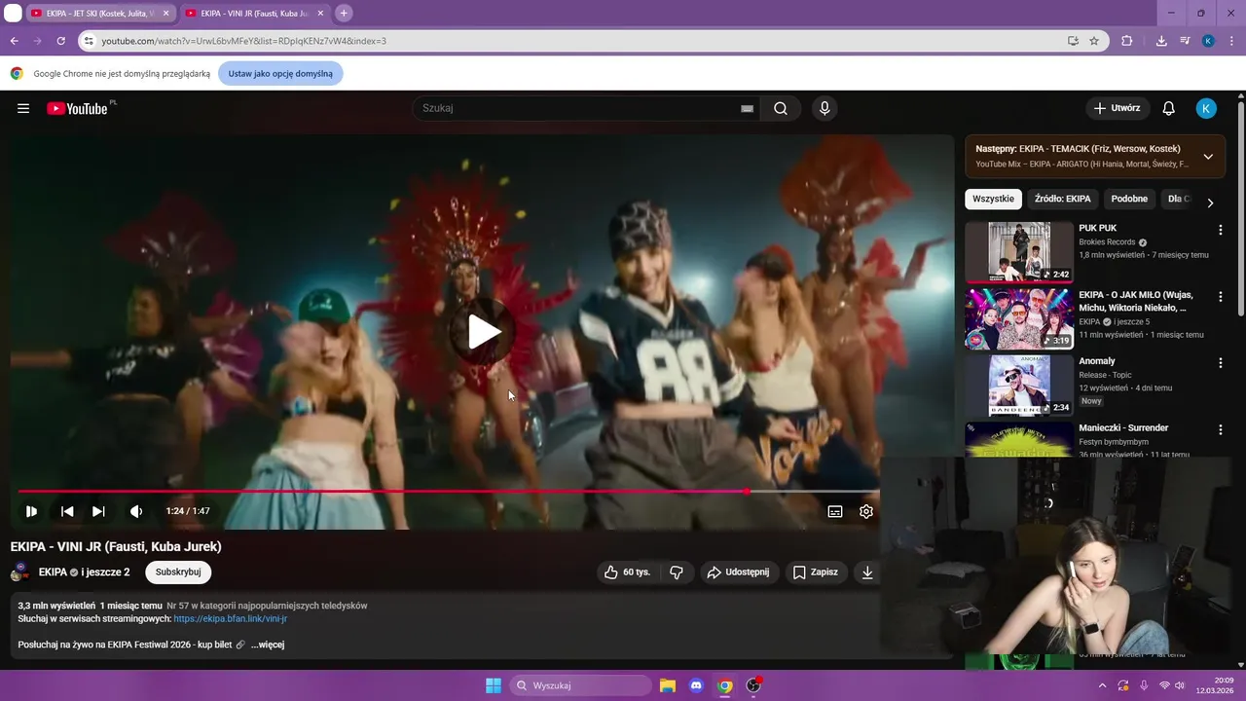Select the Podobne filter chip
Image resolution: width=1246 pixels, height=701 pixels.
[1129, 199]
